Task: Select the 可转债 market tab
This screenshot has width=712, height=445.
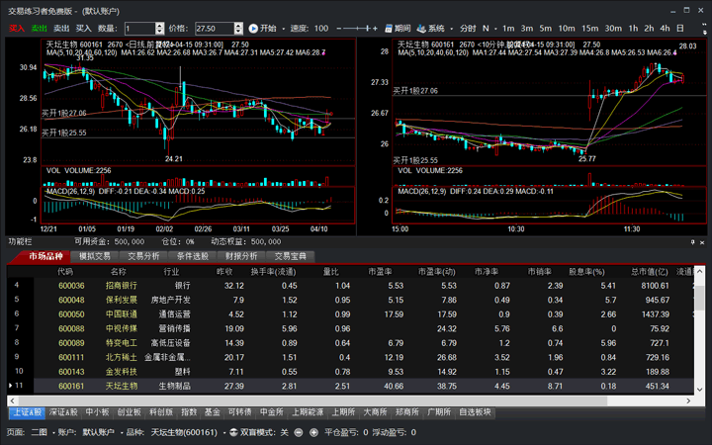Action: click(x=239, y=412)
